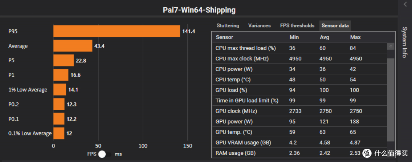Image resolution: width=412 pixels, height=162 pixels.
Task: Click the Avg column header
Action: 324,38
